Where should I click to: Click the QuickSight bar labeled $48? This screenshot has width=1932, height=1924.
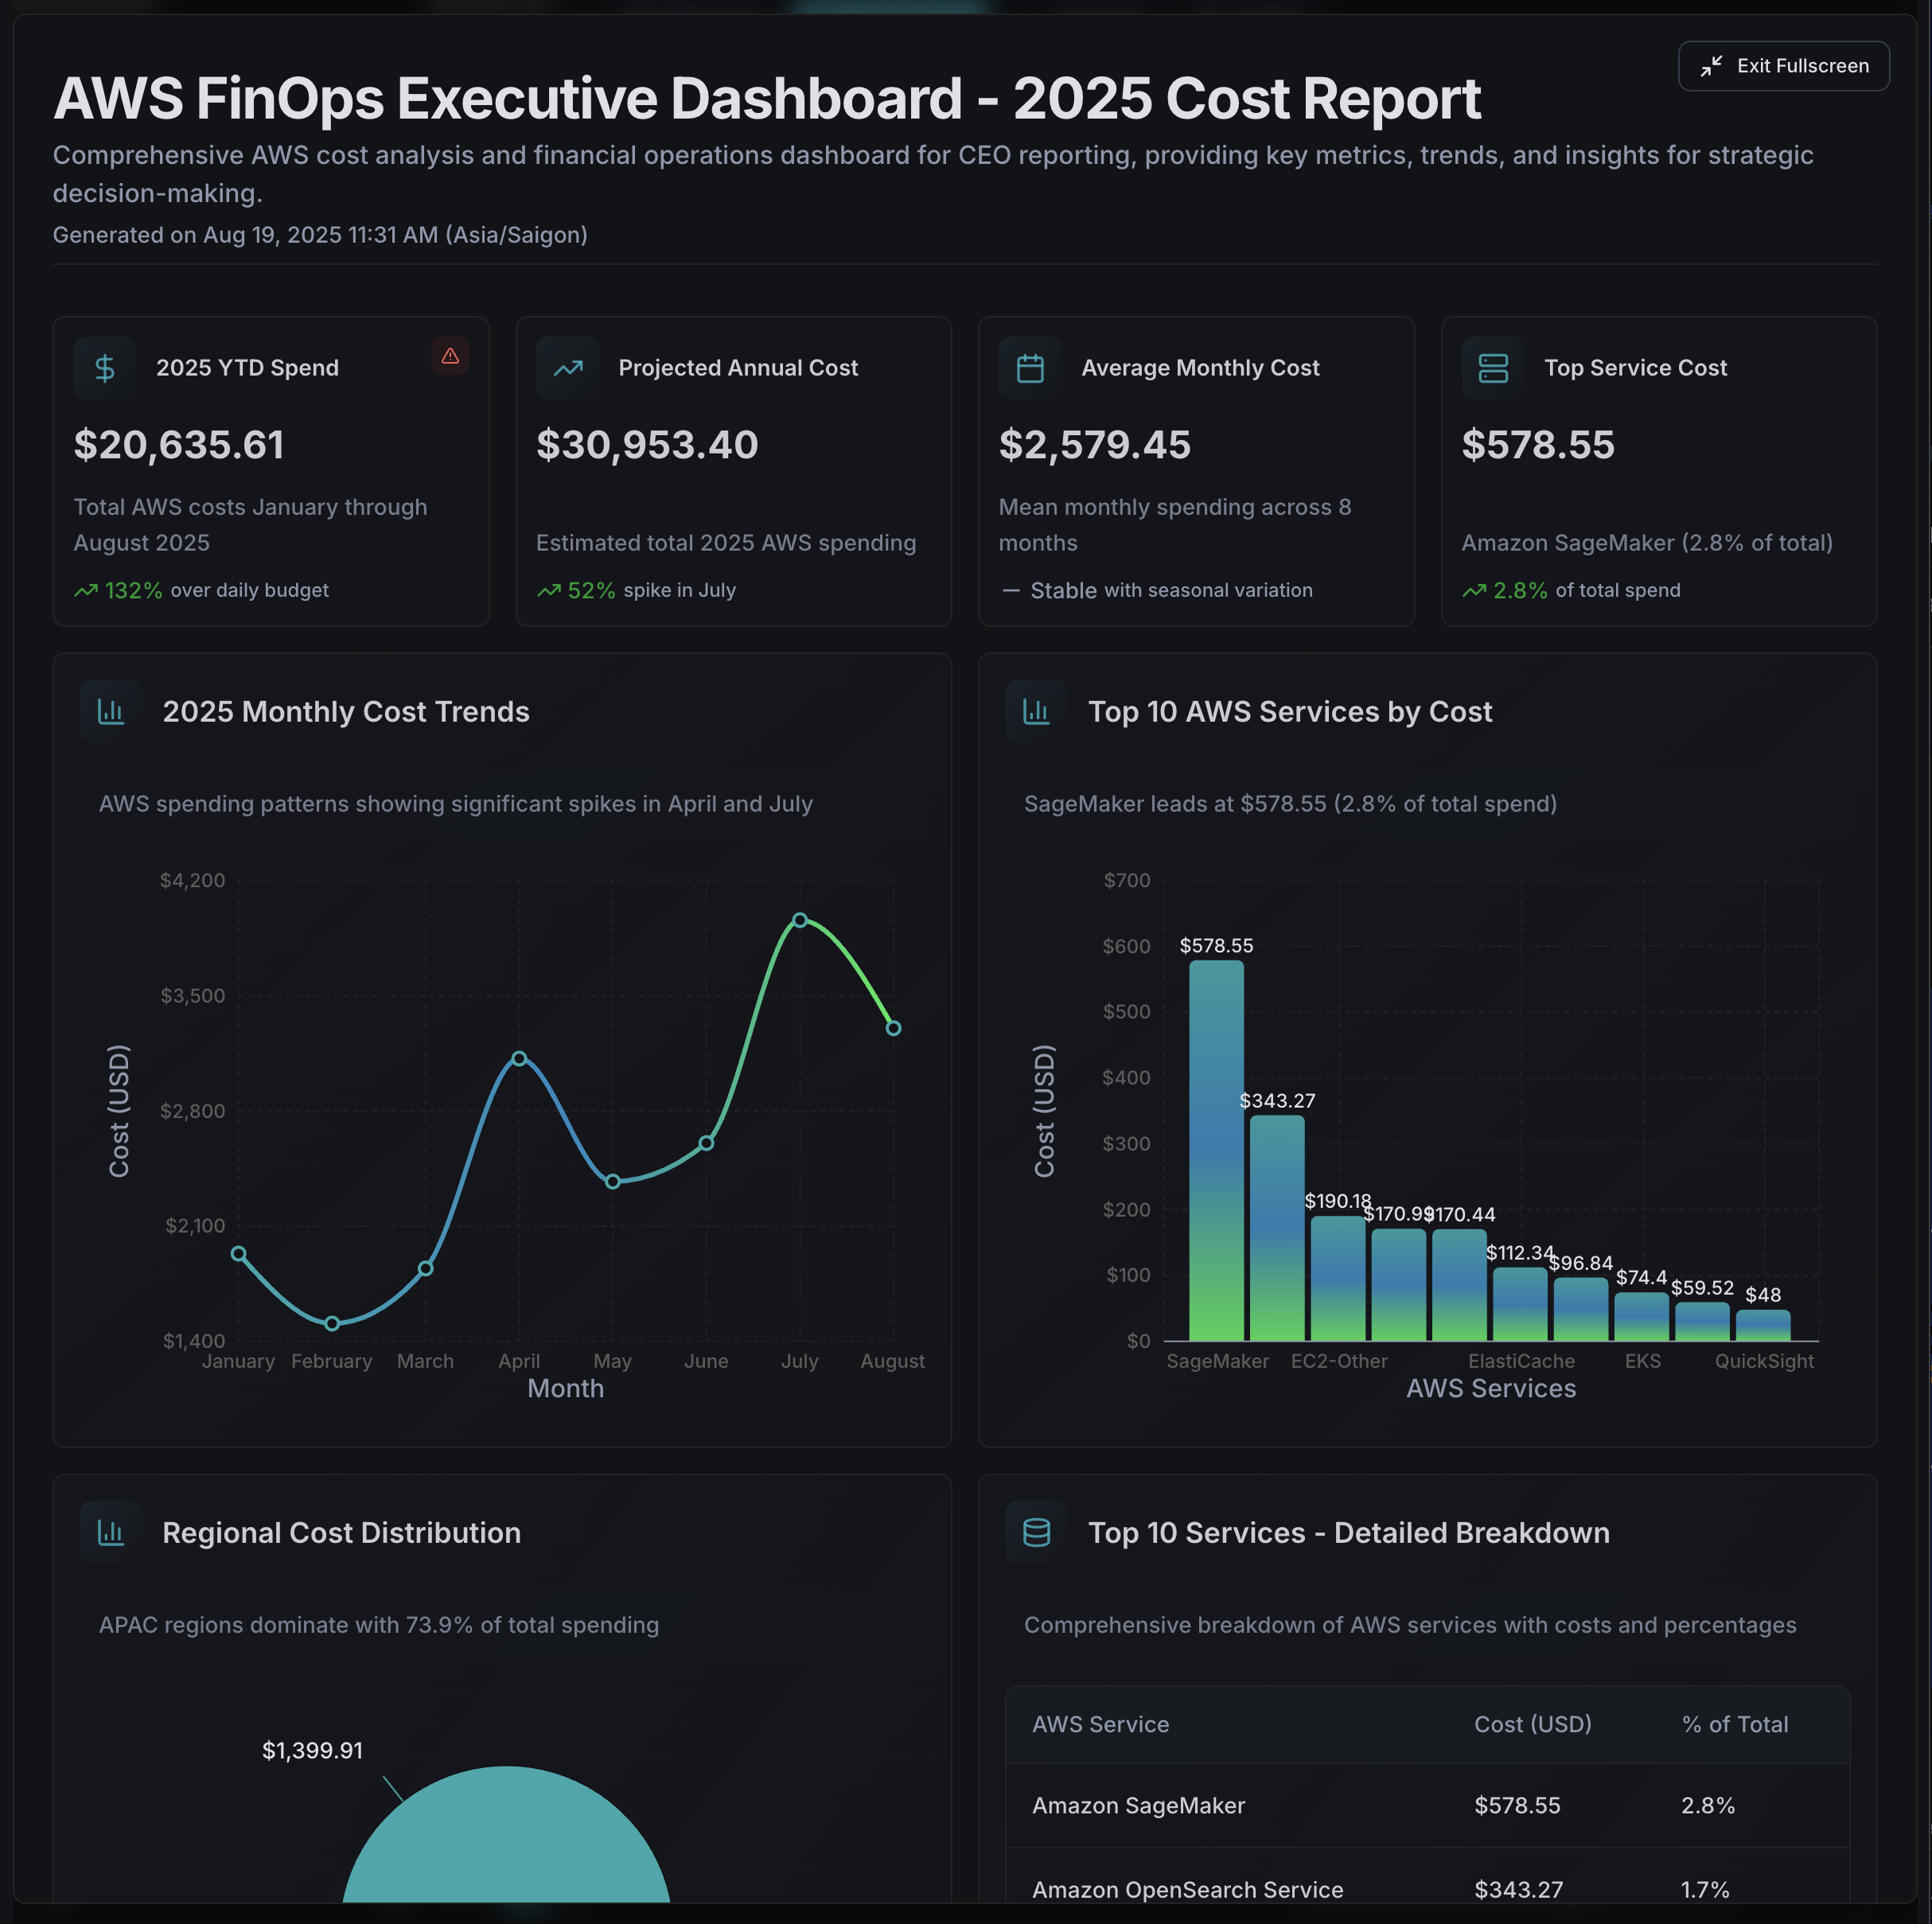click(x=1763, y=1325)
